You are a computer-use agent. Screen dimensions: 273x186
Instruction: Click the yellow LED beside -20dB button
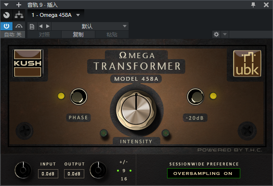click(213, 96)
